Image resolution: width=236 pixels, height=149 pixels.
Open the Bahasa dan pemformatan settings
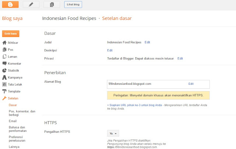tap(18, 129)
